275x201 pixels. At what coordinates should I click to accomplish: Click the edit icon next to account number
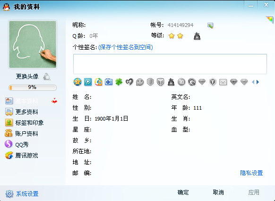pyautogui.click(x=210, y=26)
